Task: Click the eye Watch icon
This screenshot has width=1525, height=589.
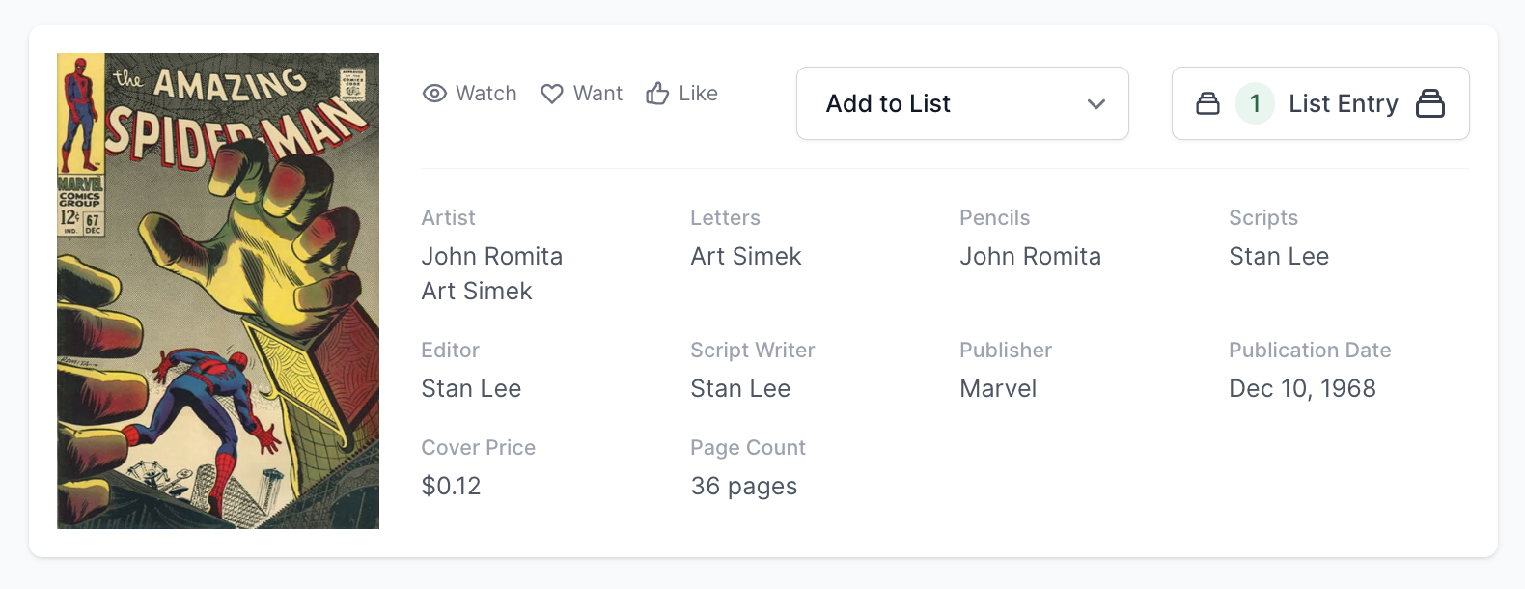Action: [x=434, y=94]
